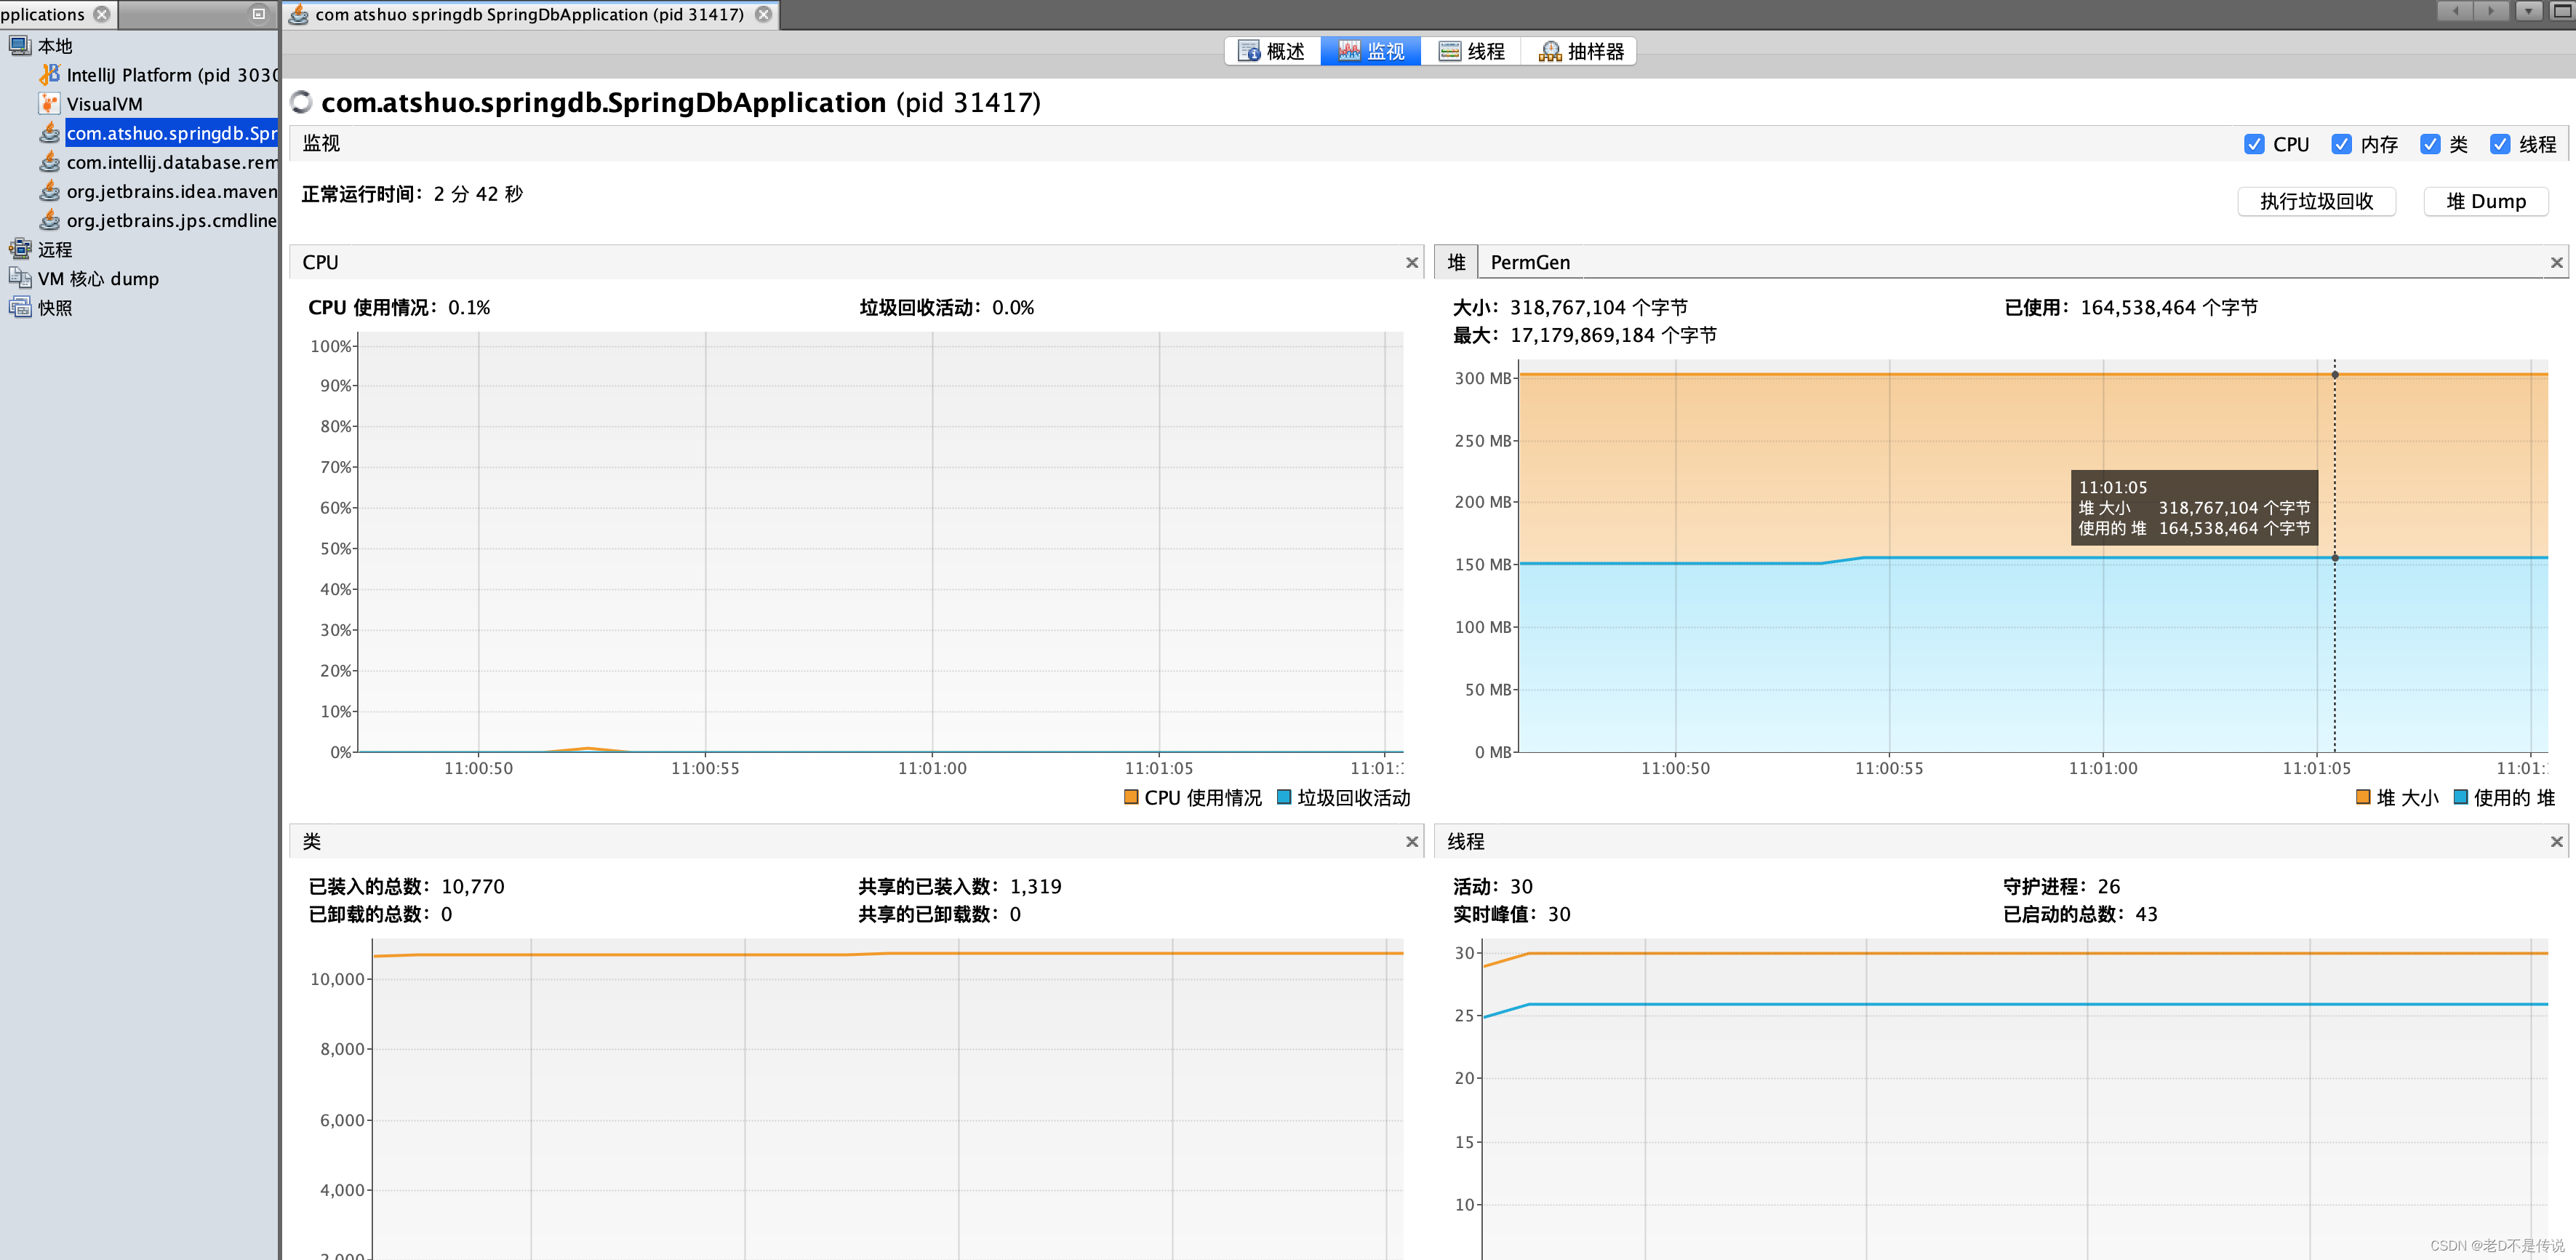Minimize the Applications side panel
This screenshot has height=1260, width=2576.
[259, 14]
